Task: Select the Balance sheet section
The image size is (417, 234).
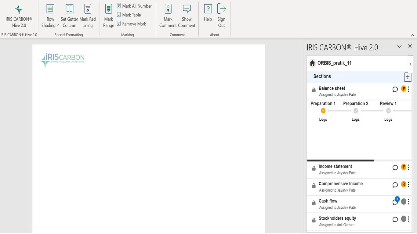Action: [x=359, y=91]
